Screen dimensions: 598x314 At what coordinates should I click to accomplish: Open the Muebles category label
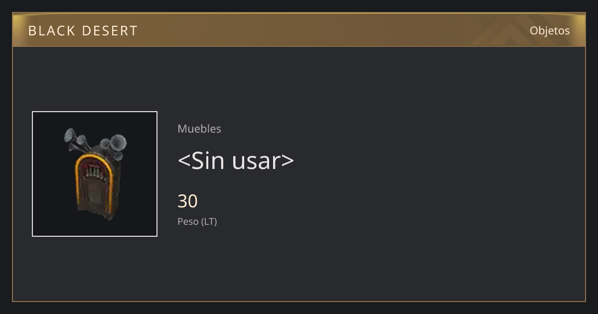point(199,129)
